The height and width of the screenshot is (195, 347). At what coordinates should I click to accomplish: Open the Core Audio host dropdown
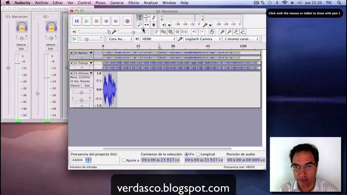120,39
